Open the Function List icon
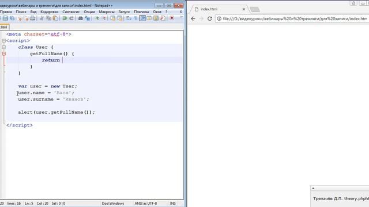This screenshot has width=369, height=207. [163, 18]
